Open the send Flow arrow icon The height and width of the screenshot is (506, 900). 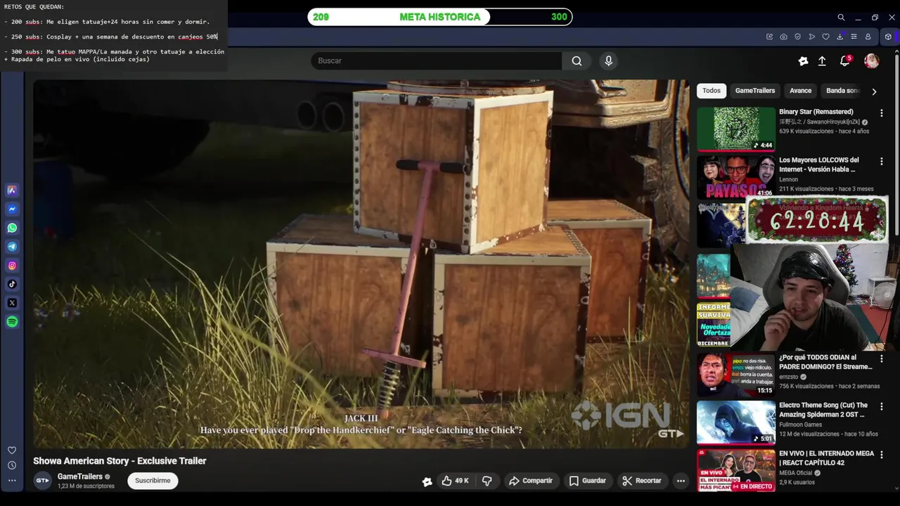[x=811, y=37]
